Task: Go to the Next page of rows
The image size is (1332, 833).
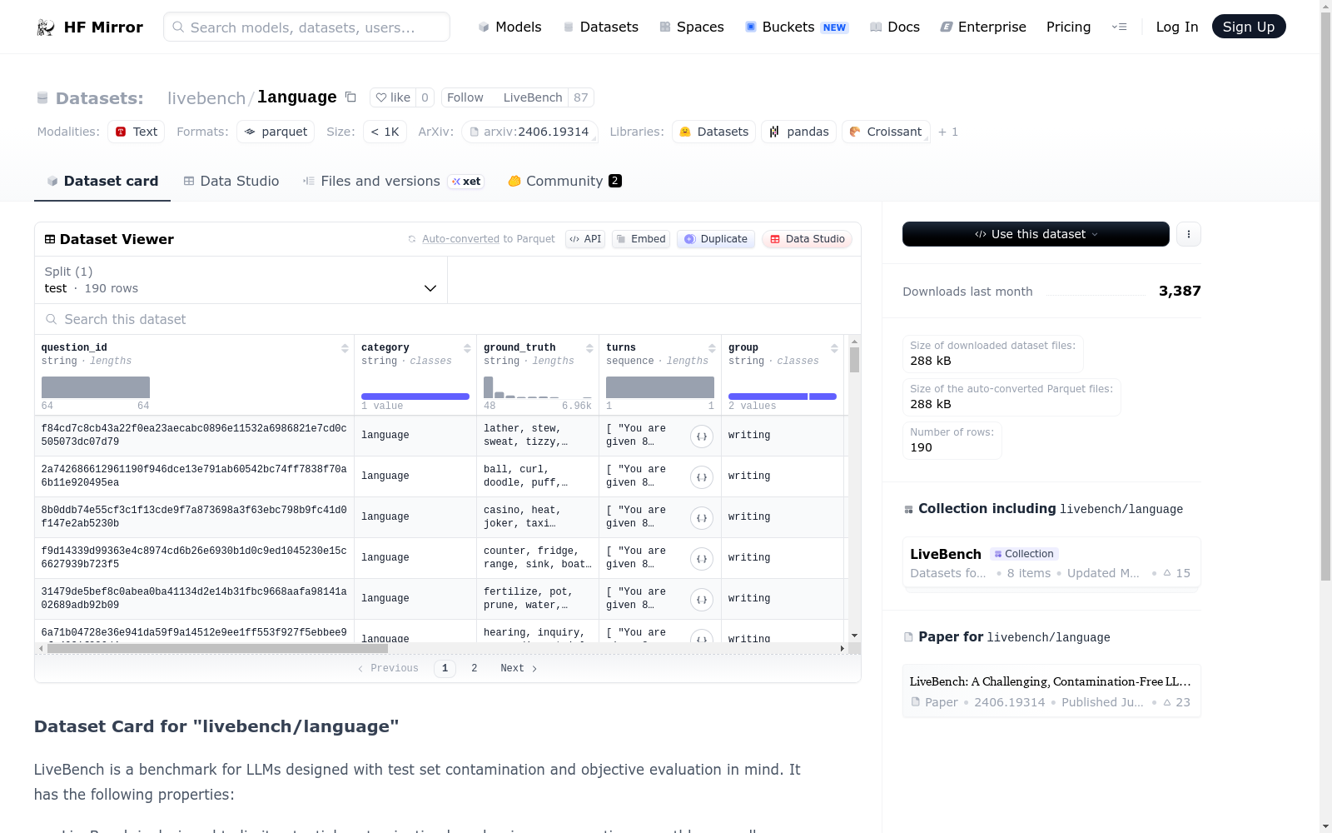Action: (x=519, y=668)
